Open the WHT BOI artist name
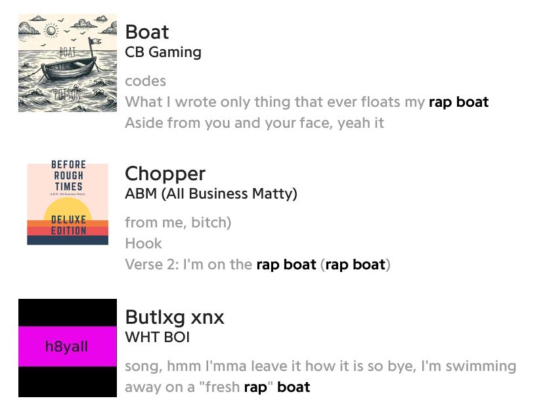The height and width of the screenshot is (407, 549). pos(157,338)
